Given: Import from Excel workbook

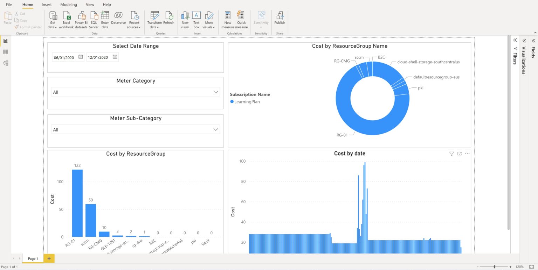Looking at the screenshot, I should 66,20.
